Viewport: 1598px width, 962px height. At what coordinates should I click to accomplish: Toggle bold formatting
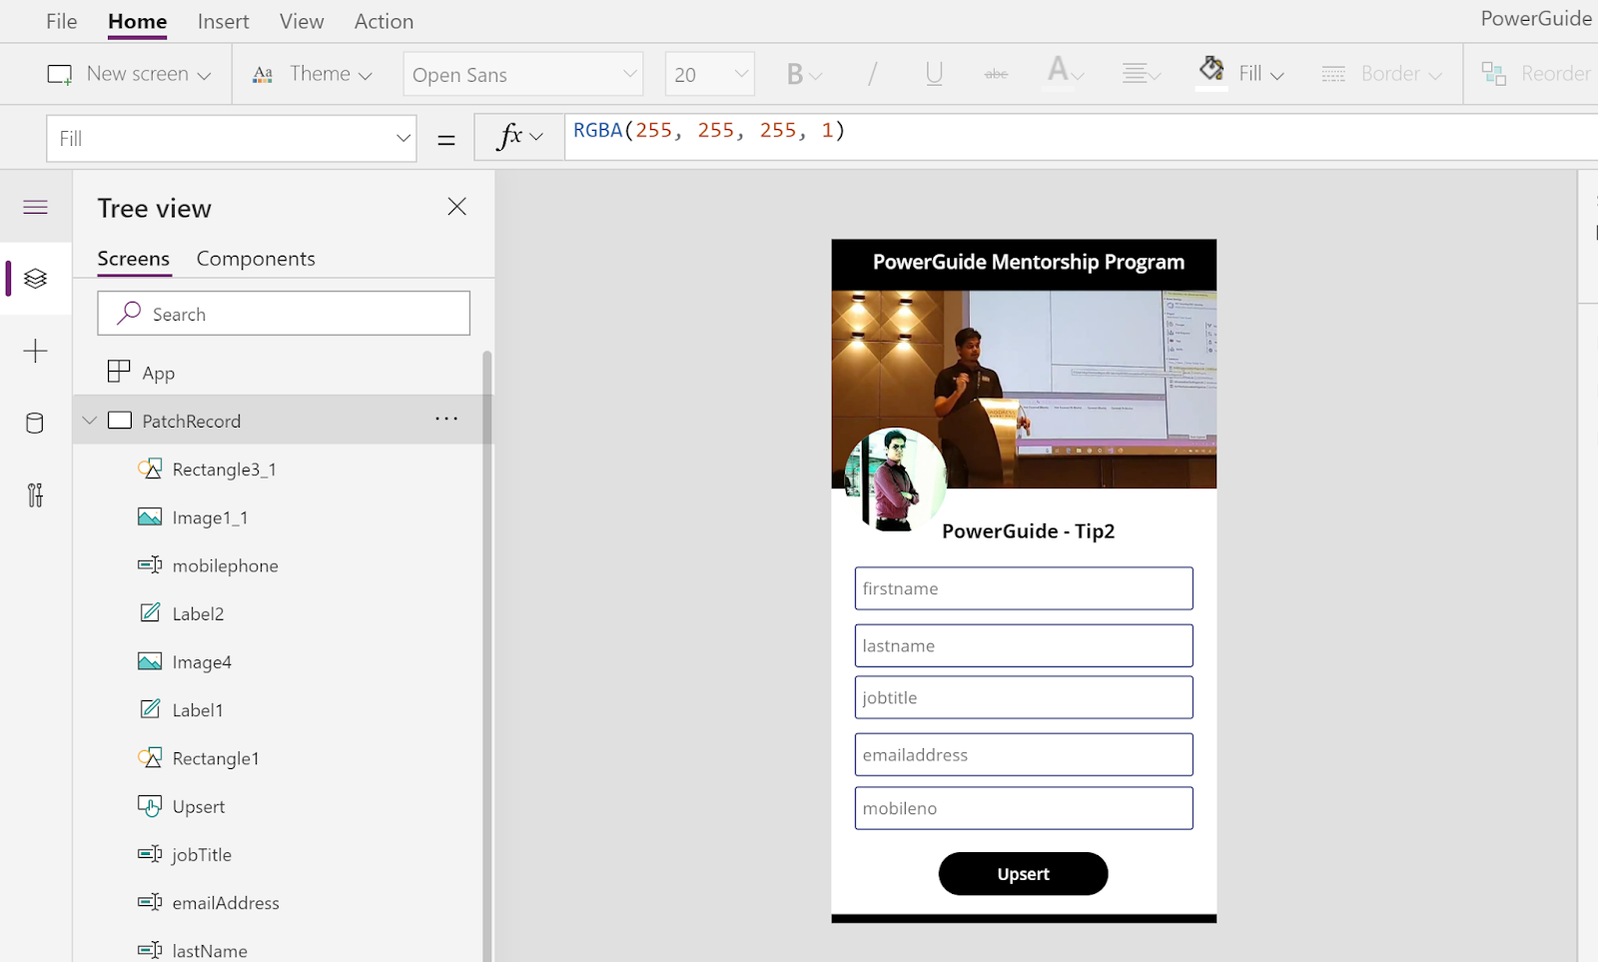(x=795, y=73)
